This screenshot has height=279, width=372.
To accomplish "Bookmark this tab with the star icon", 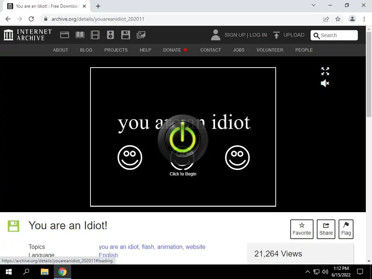I will (x=338, y=19).
